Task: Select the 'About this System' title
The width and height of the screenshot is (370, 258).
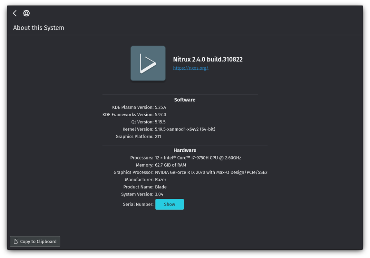Action: (x=38, y=28)
